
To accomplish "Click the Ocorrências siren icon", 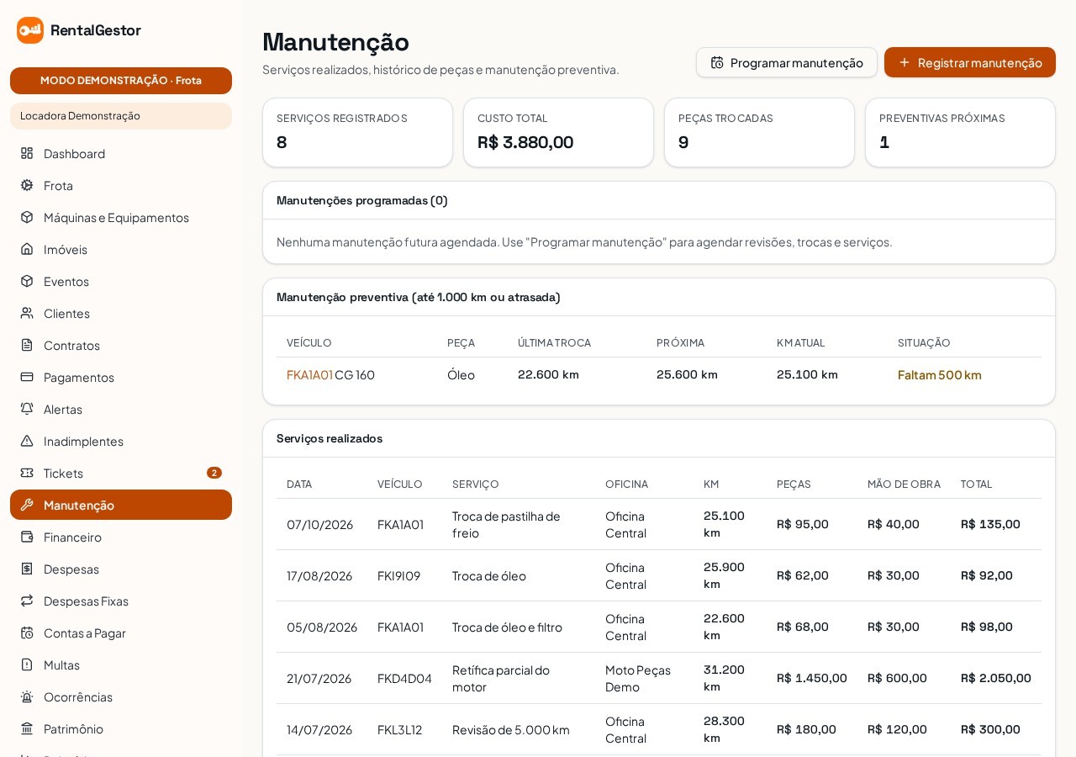I will tap(27, 696).
